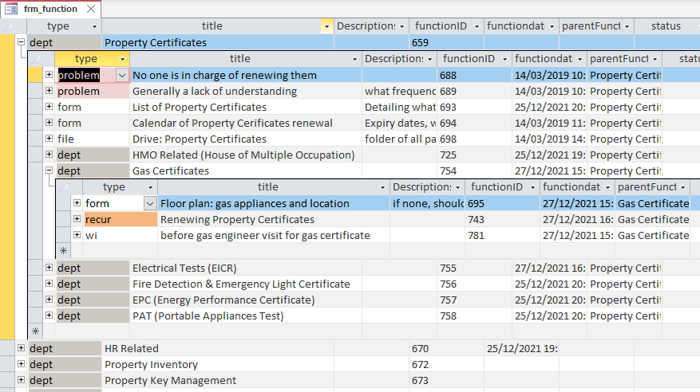Click 'Property Inventory' title cell
The width and height of the screenshot is (700, 392).
pos(217,365)
